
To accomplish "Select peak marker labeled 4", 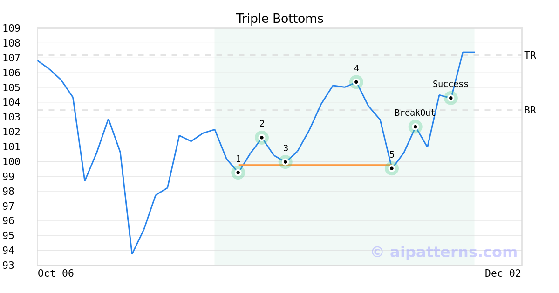I will pos(356,82).
